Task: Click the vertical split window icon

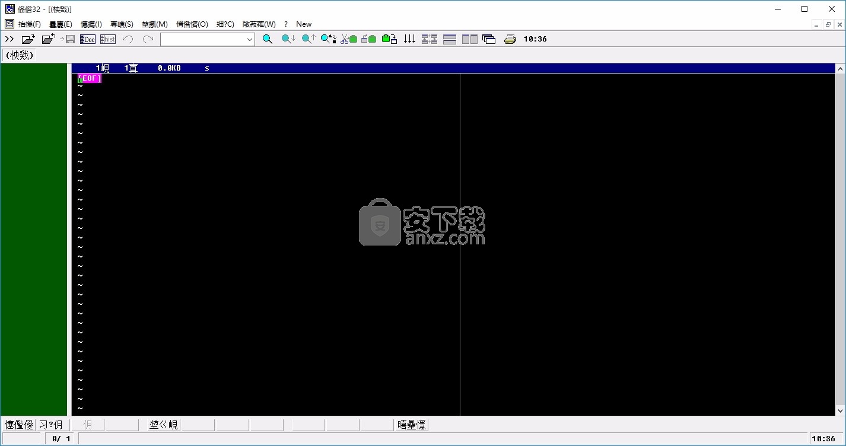Action: pyautogui.click(x=470, y=39)
